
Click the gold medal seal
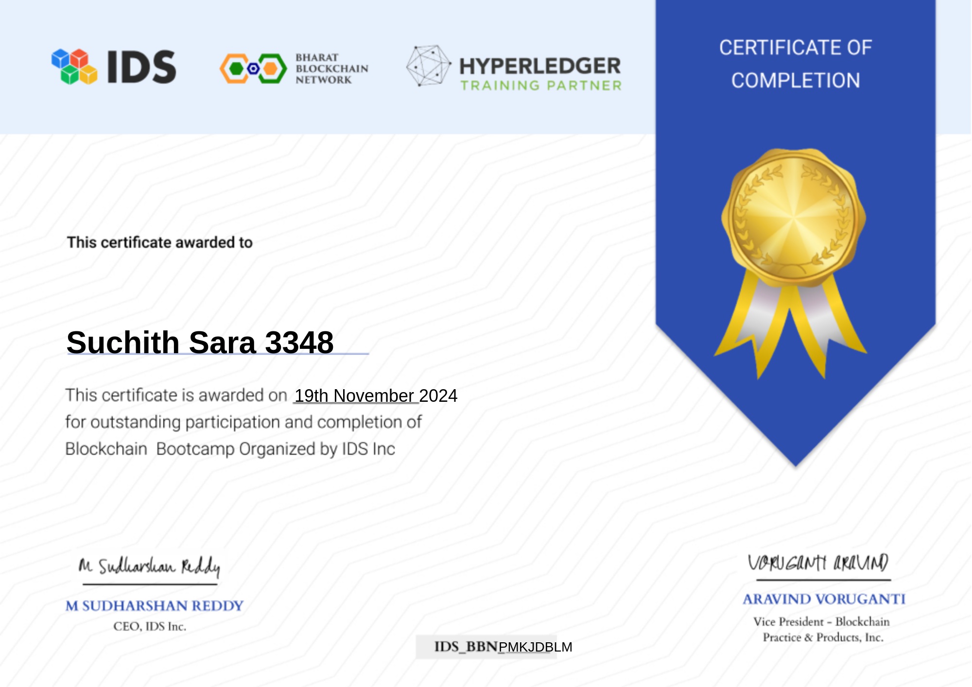pyautogui.click(x=793, y=217)
